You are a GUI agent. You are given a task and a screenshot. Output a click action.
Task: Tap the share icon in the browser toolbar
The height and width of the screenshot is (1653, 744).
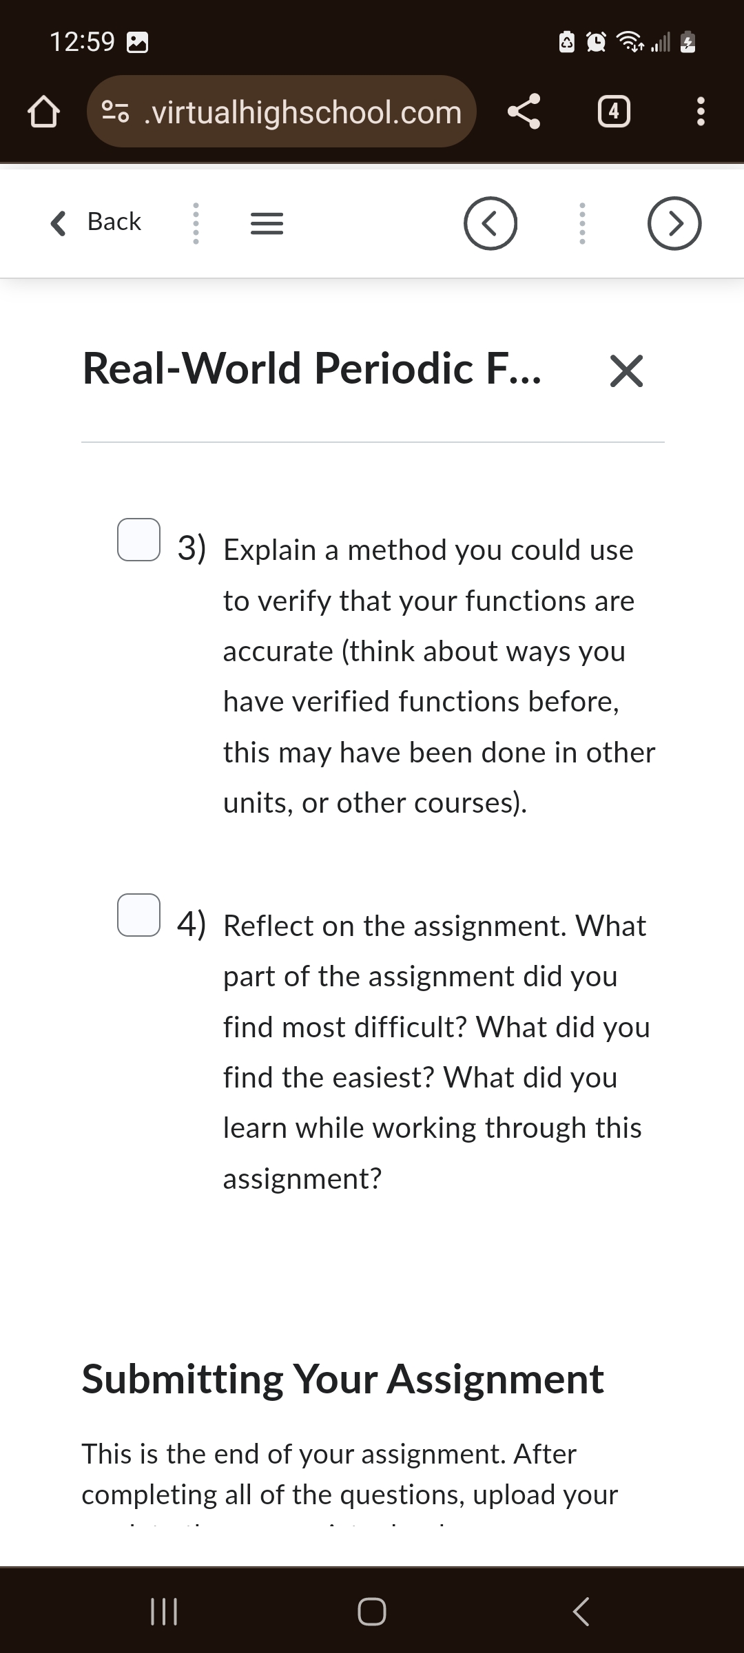pos(525,111)
